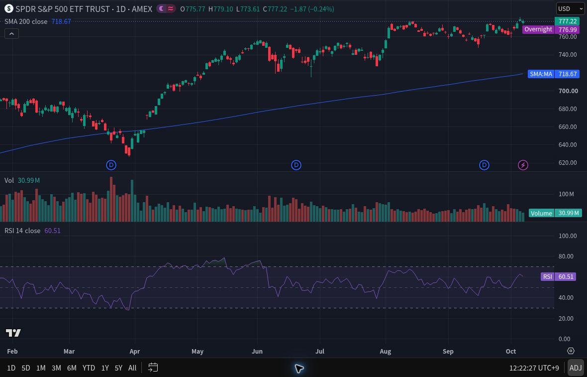Click the open value O775.77 in the header

(x=193, y=8)
